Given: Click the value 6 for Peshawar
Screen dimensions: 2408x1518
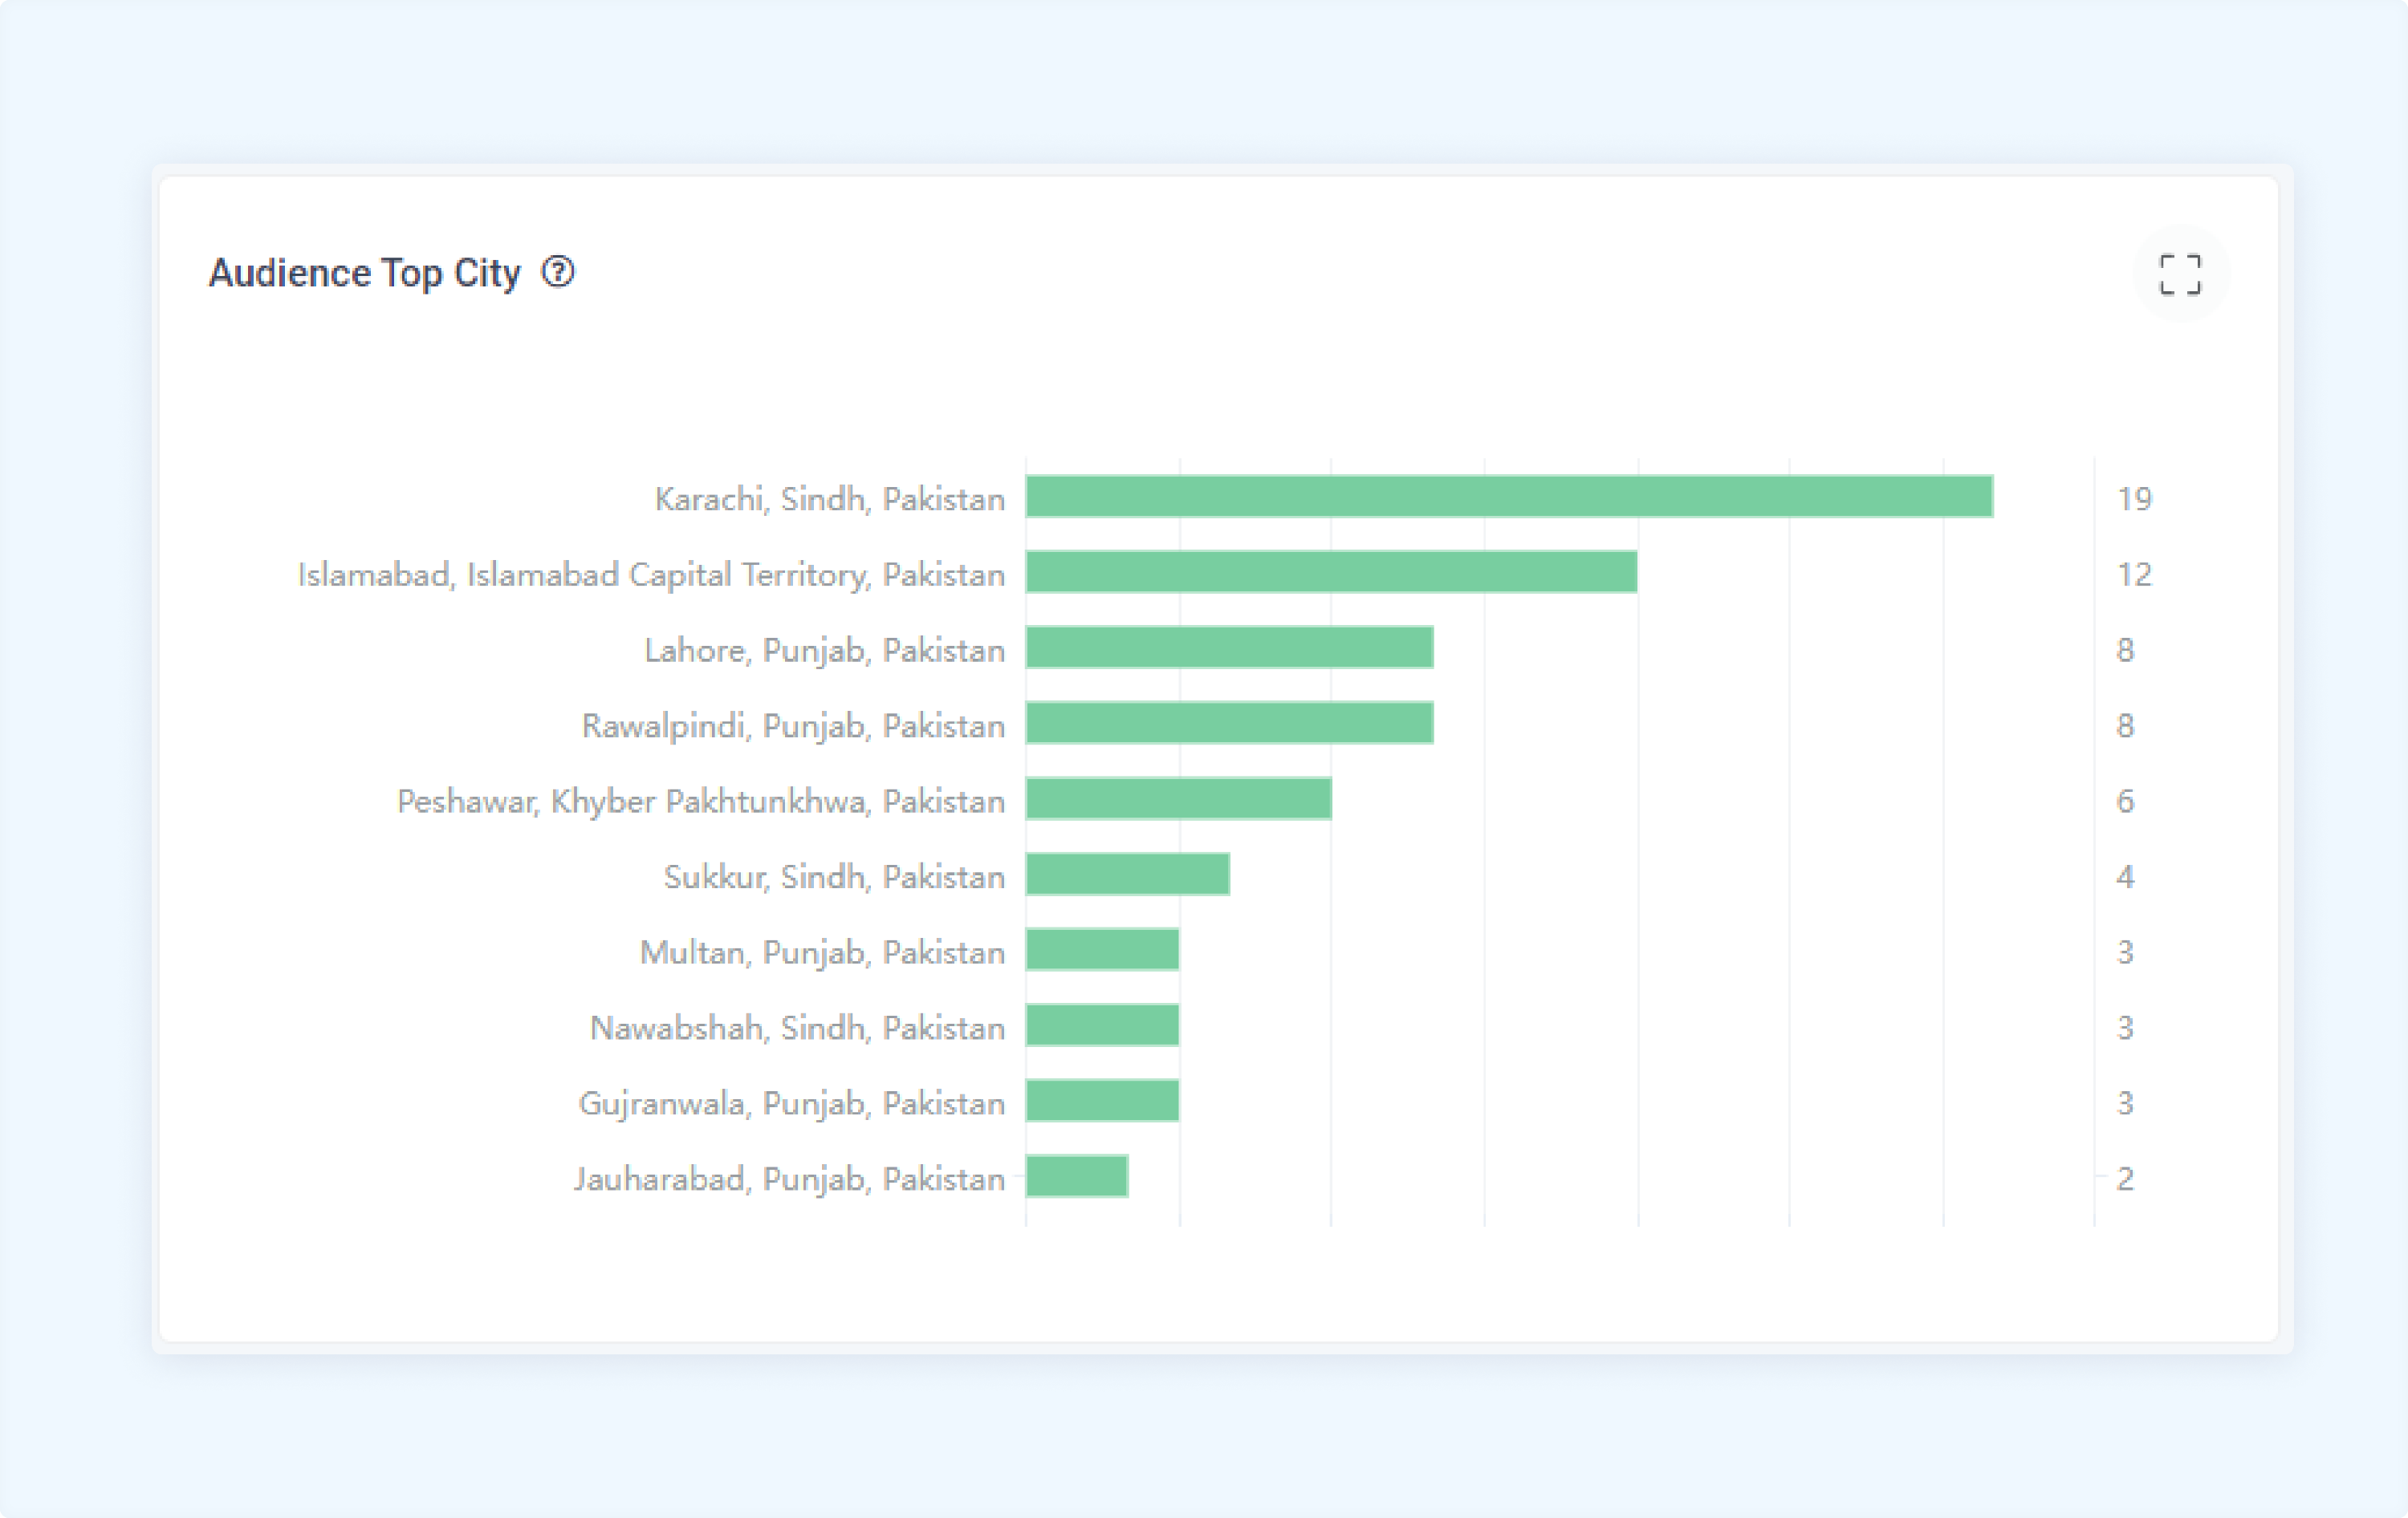Looking at the screenshot, I should 2125,802.
